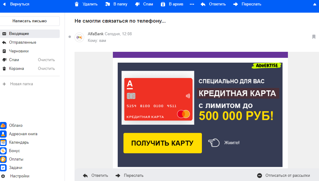Open the Задачи checkmark icon
The height and width of the screenshot is (181, 319).
coord(3,168)
